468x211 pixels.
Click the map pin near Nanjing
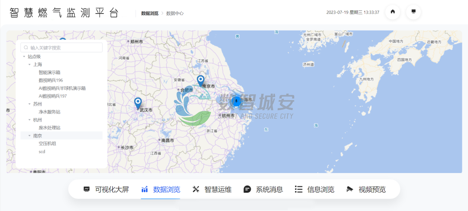pyautogui.click(x=201, y=80)
